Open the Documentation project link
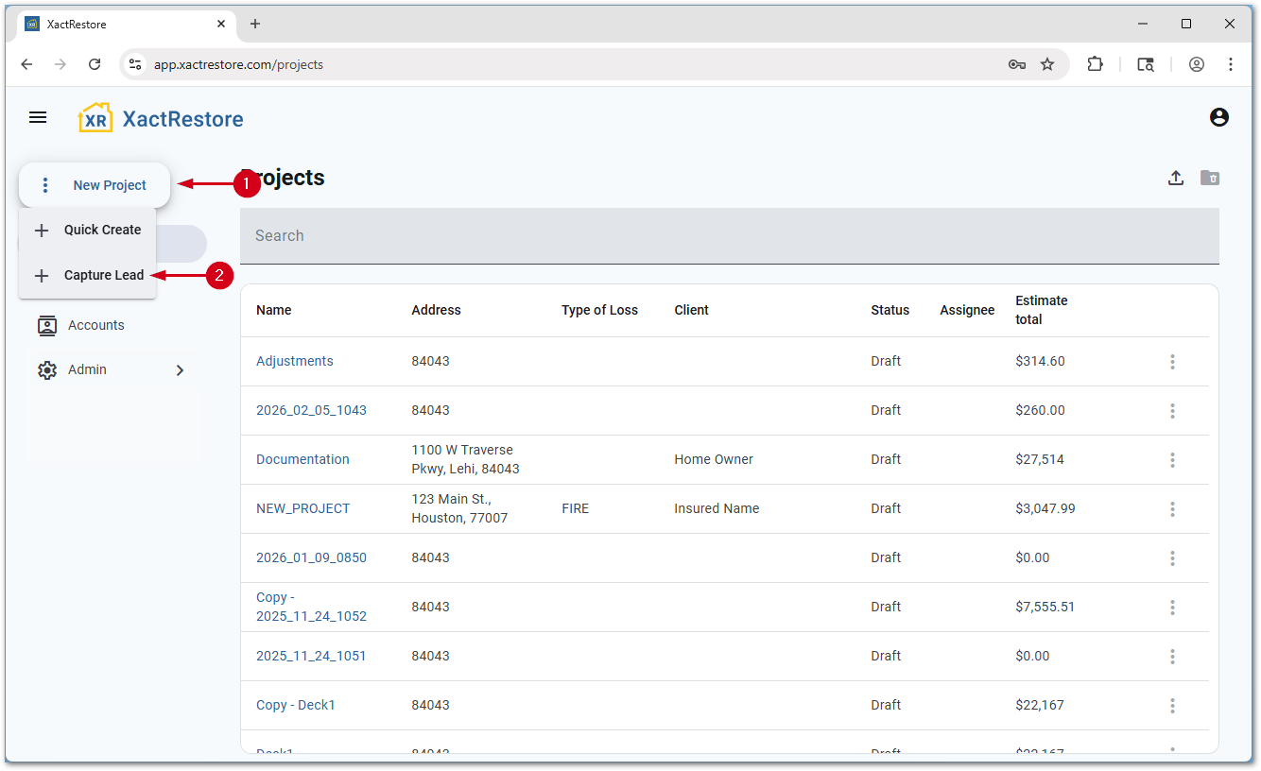Image resolution: width=1261 pixels, height=771 pixels. click(x=302, y=459)
